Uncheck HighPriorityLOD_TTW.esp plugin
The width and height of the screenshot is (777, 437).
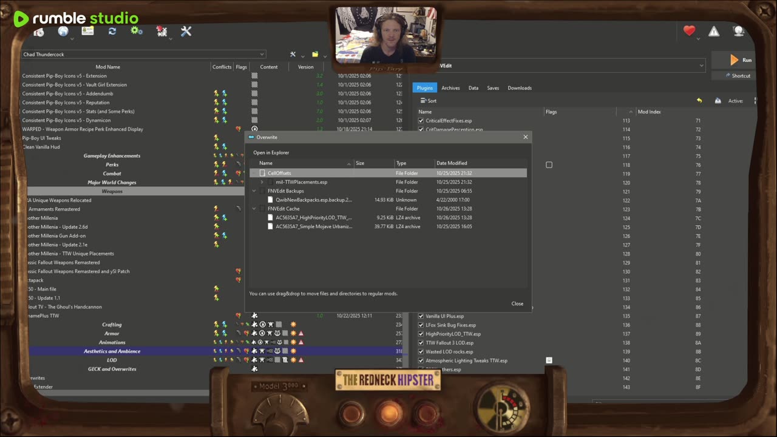click(421, 334)
